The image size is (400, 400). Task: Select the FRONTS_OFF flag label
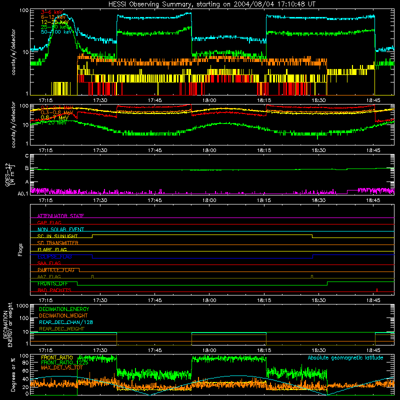click(52, 283)
